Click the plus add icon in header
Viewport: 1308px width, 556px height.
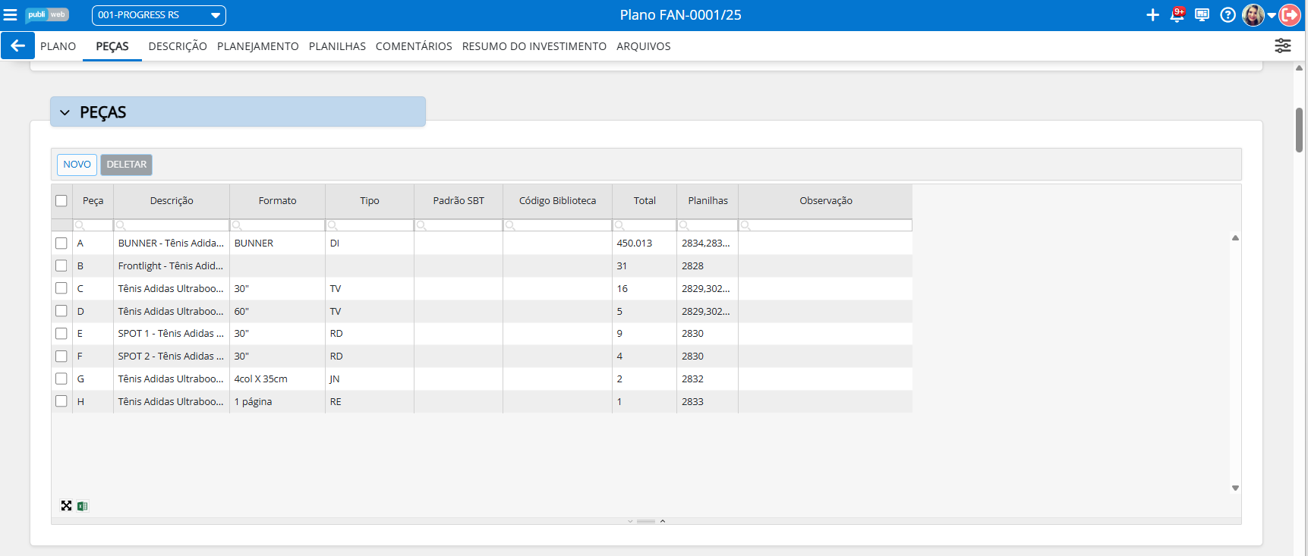[1152, 15]
